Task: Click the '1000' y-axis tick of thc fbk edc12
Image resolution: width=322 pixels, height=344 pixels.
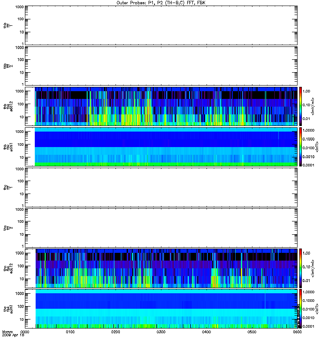Action: pos(19,253)
